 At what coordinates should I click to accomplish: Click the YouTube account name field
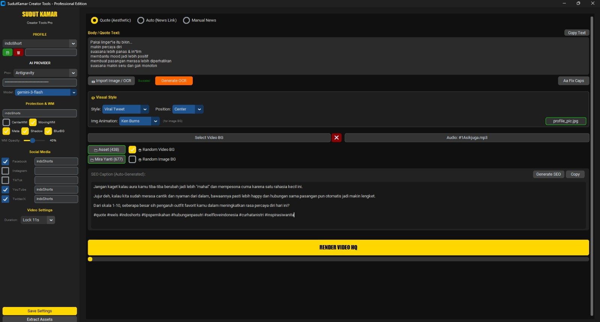click(x=56, y=190)
